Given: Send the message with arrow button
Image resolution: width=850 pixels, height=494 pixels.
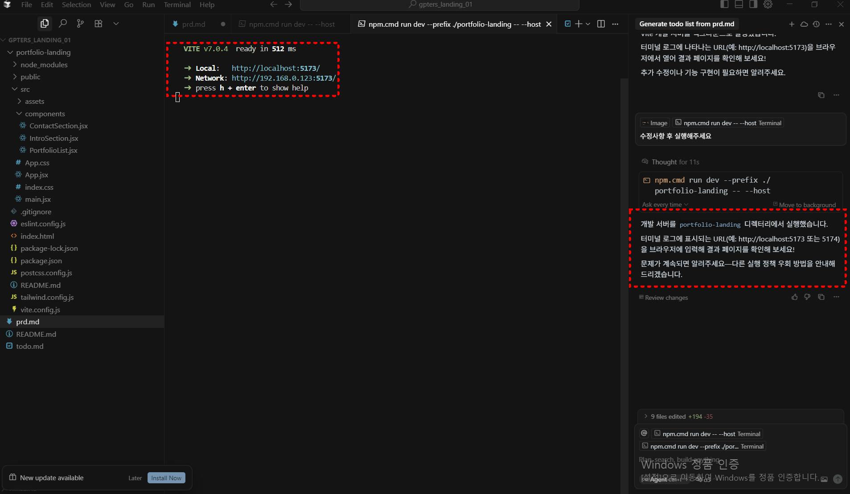Looking at the screenshot, I should tap(838, 479).
